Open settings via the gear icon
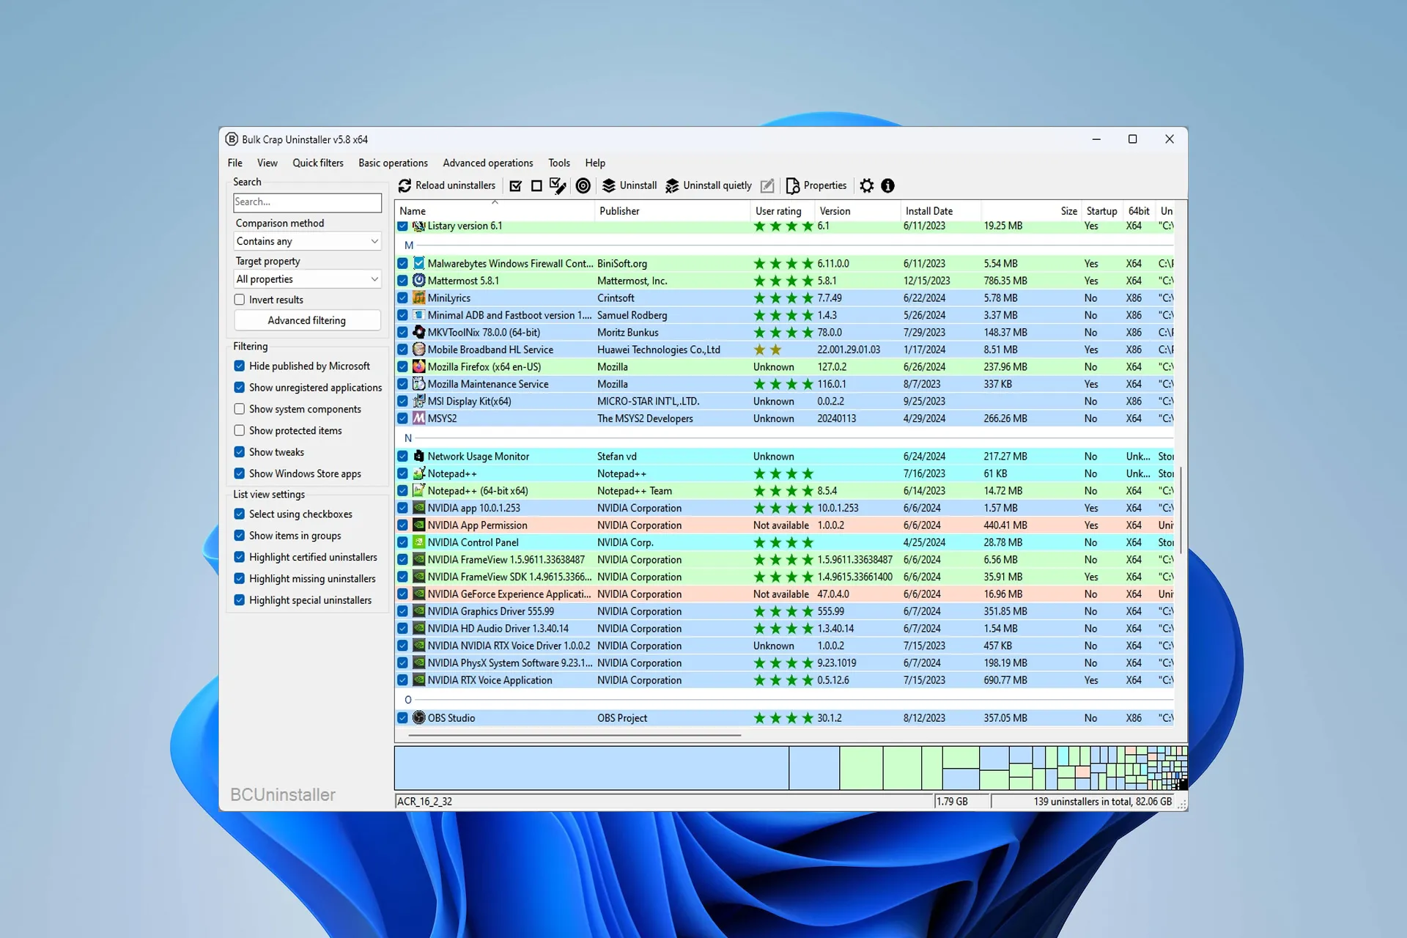Image resolution: width=1407 pixels, height=938 pixels. coord(867,186)
